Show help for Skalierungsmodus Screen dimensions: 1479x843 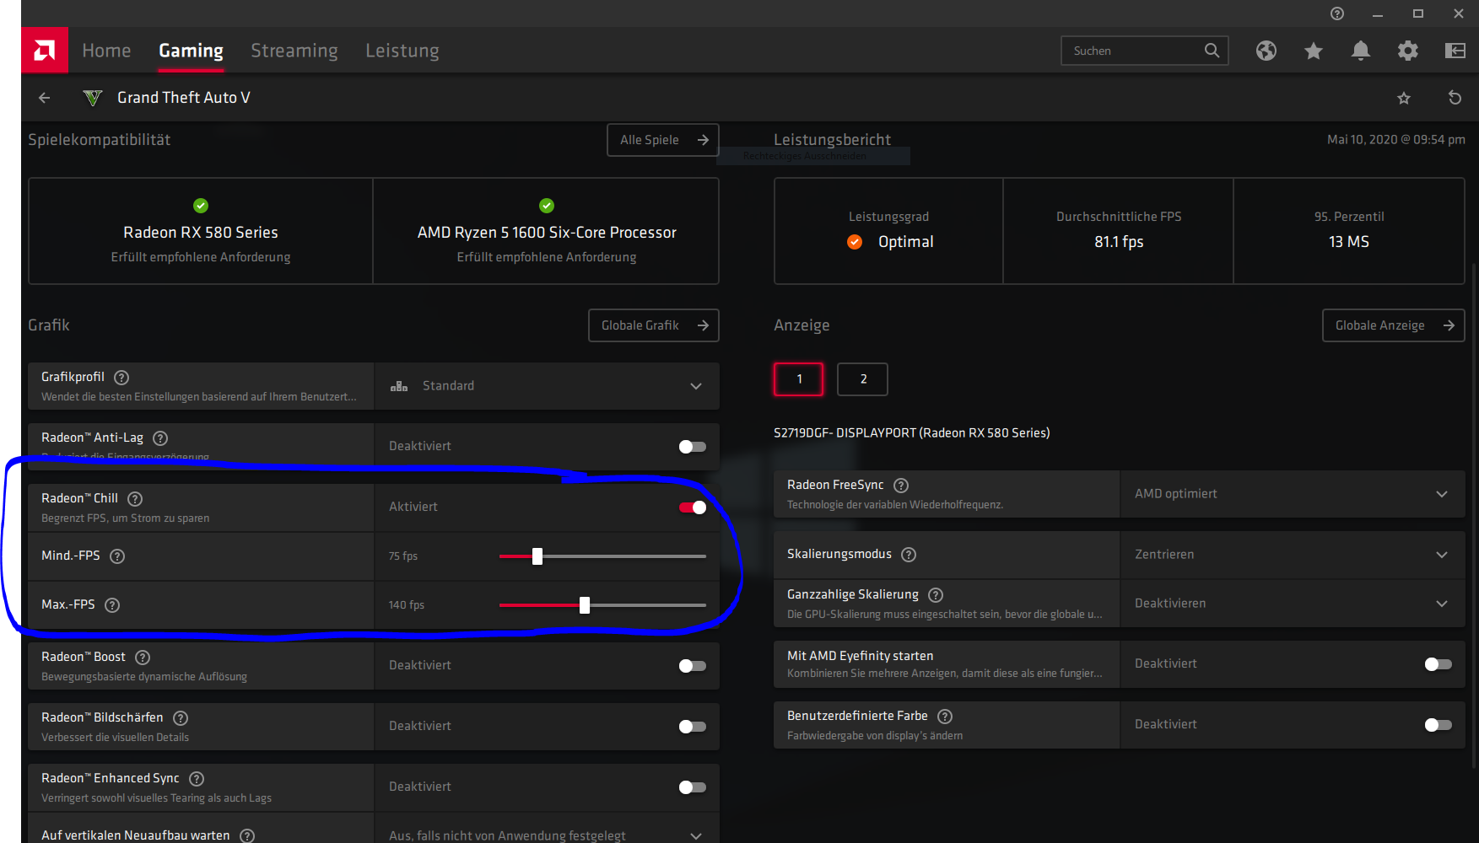(x=909, y=555)
